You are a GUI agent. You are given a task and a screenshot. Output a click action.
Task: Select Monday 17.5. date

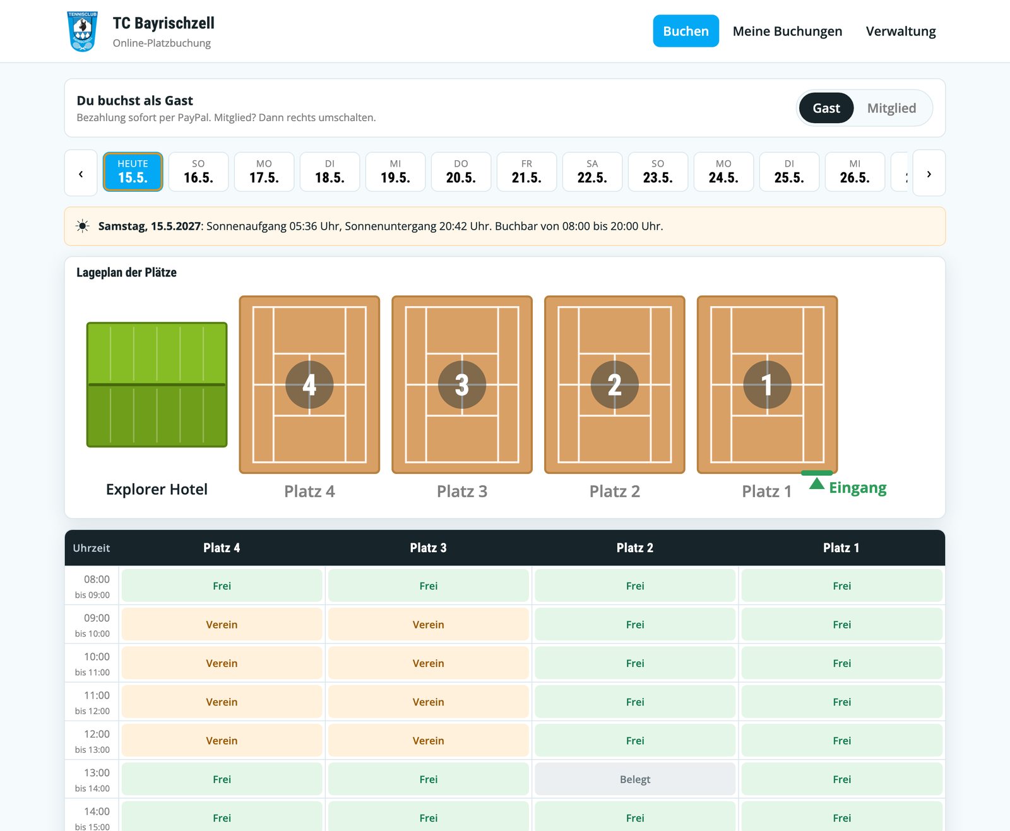[x=264, y=172]
